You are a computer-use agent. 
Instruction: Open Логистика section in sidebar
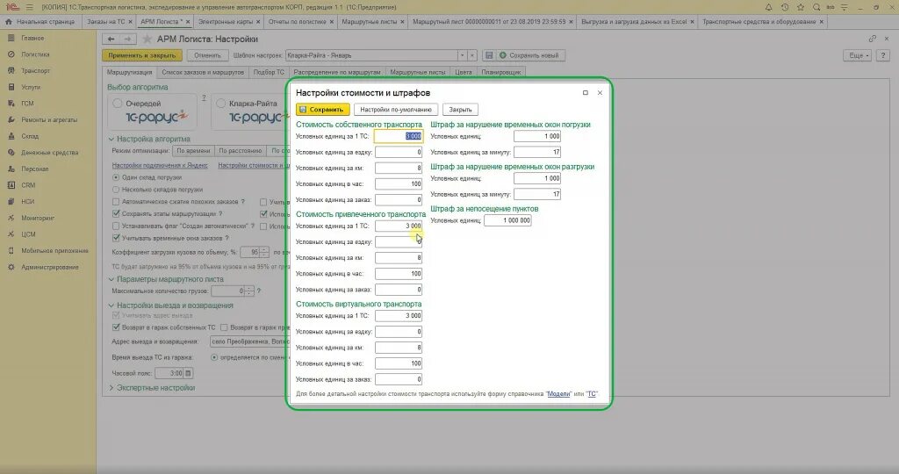pyautogui.click(x=35, y=54)
